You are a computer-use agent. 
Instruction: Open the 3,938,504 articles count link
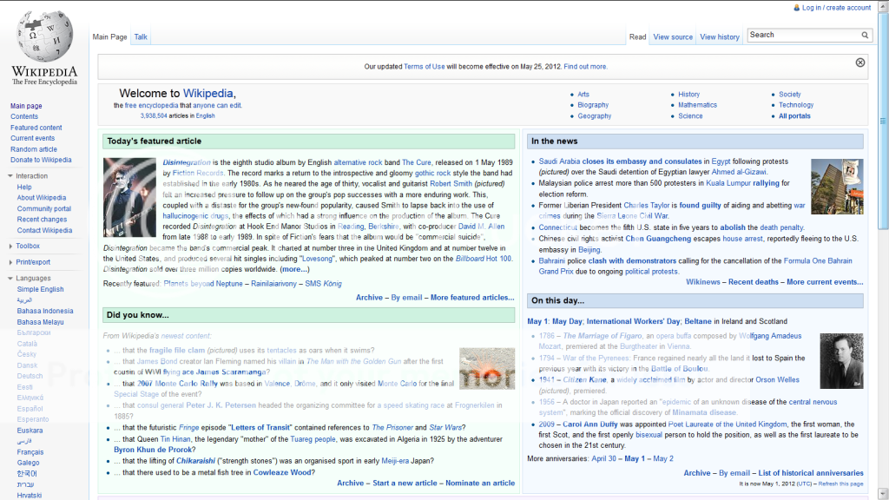[154, 115]
